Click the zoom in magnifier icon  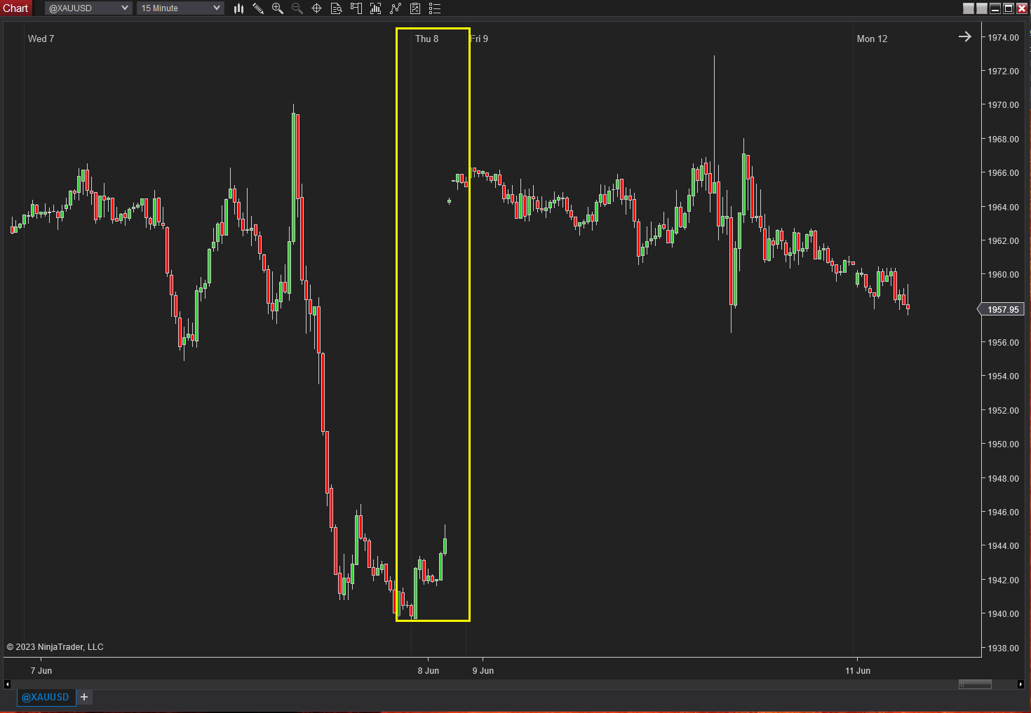(x=278, y=8)
